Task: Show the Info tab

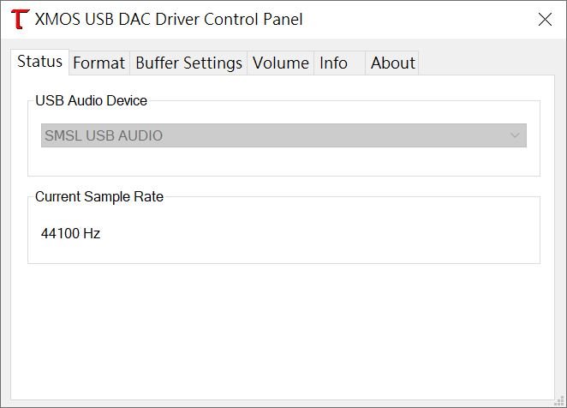Action: [x=333, y=63]
